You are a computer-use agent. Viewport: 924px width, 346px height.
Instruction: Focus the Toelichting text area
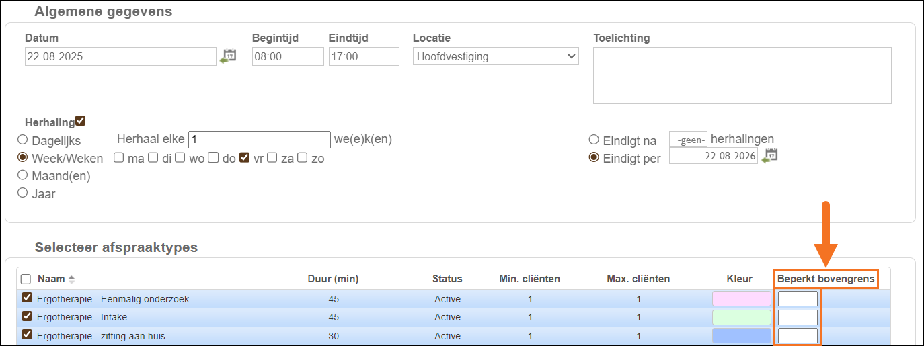tap(742, 75)
